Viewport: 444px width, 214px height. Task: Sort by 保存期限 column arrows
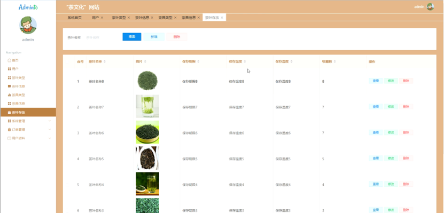pyautogui.click(x=198, y=61)
